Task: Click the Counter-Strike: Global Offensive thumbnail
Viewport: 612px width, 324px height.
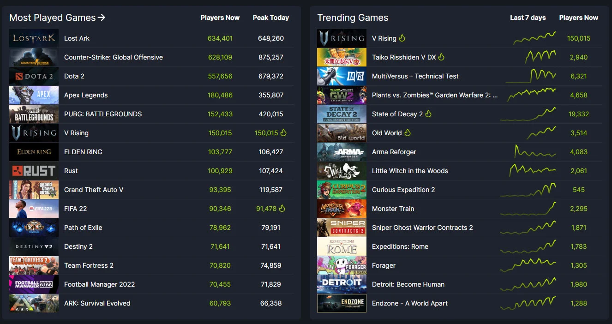Action: [x=34, y=57]
